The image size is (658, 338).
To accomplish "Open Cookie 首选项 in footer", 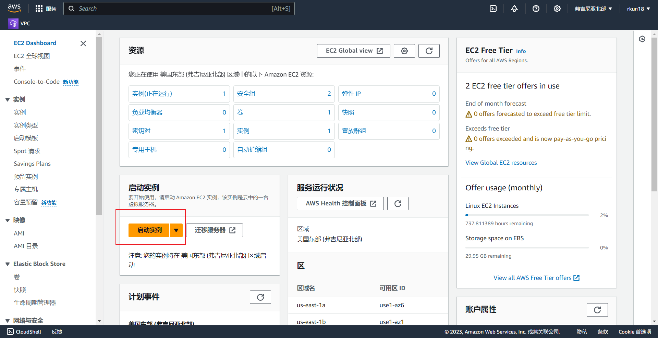I will (x=635, y=332).
